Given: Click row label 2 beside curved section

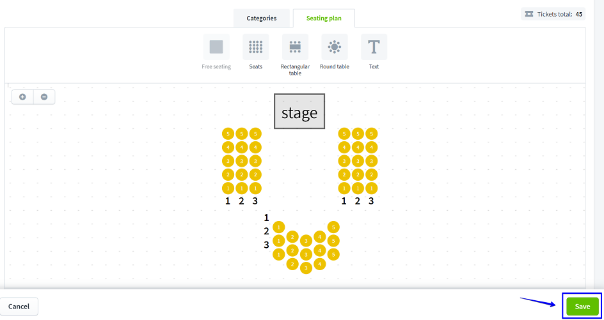Looking at the screenshot, I should 266,231.
